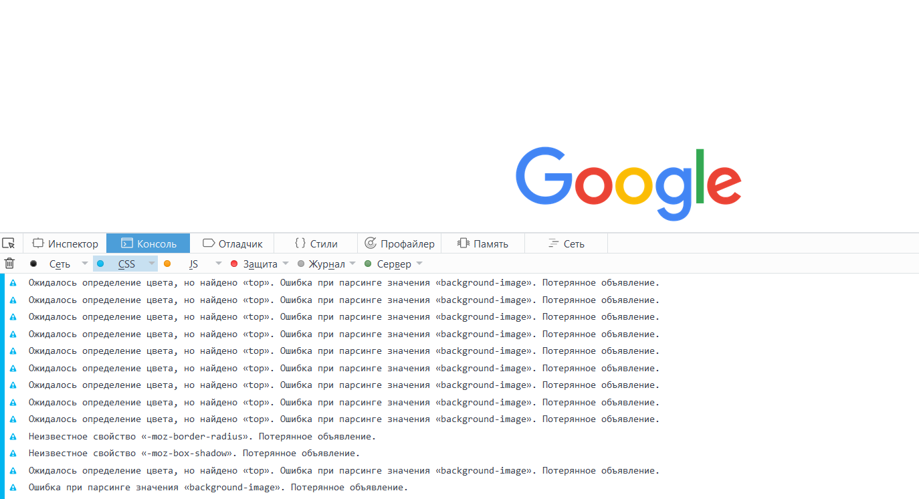
Task: Open the Сервер filter dropdown arrow
Action: (x=419, y=264)
